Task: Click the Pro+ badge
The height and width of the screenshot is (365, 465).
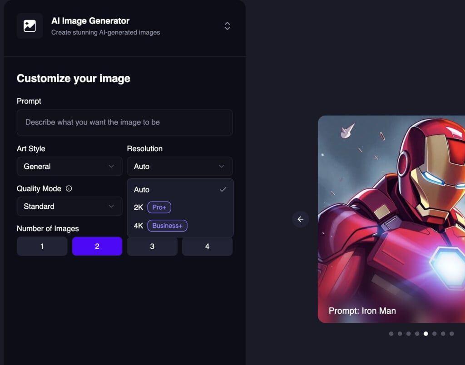Action: click(x=159, y=207)
